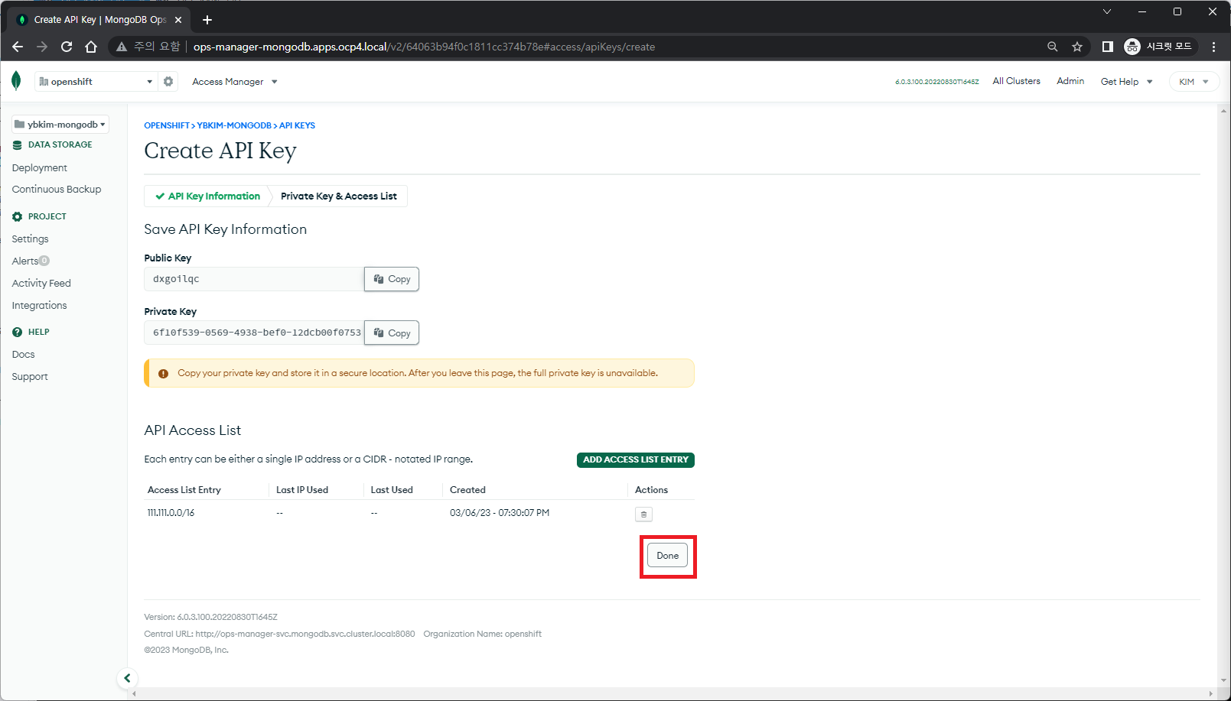The height and width of the screenshot is (701, 1231).
Task: Click the MongoDB leaf logo
Action: (x=16, y=81)
